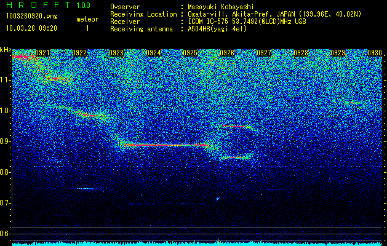
Task: Click the 0929 time marker
Action: click(338, 53)
